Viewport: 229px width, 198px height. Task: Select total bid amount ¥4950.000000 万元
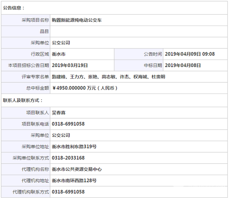[x=84, y=88]
